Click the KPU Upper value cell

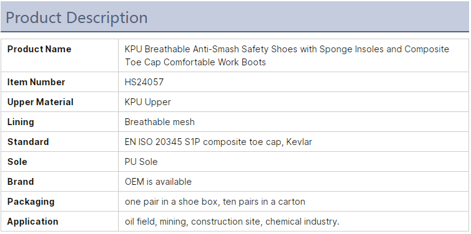point(294,102)
